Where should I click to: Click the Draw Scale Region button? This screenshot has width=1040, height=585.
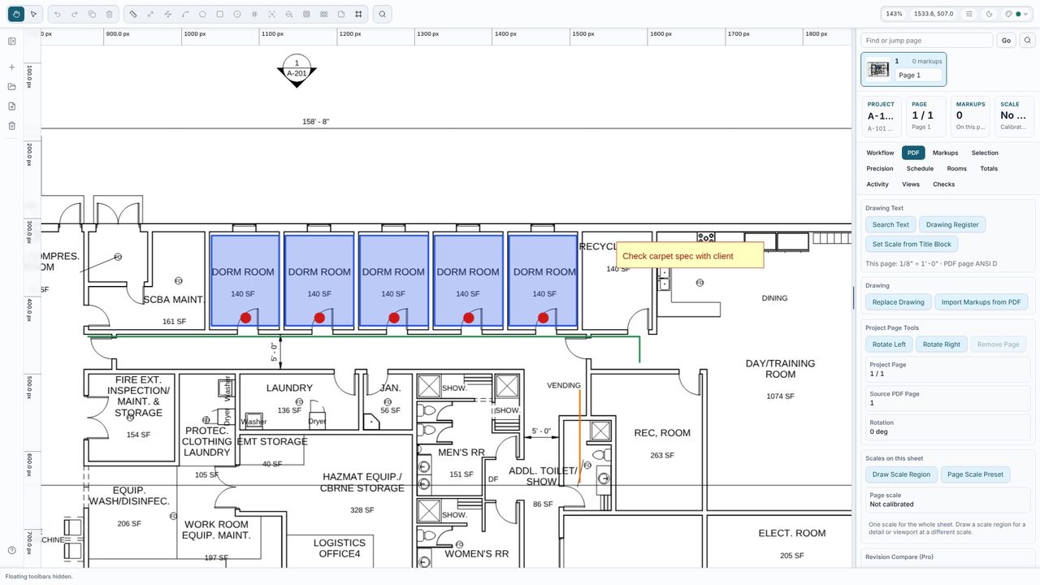pos(901,474)
